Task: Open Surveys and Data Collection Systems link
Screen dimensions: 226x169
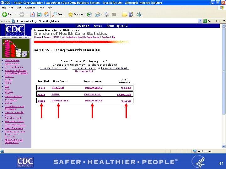Action: point(16,72)
